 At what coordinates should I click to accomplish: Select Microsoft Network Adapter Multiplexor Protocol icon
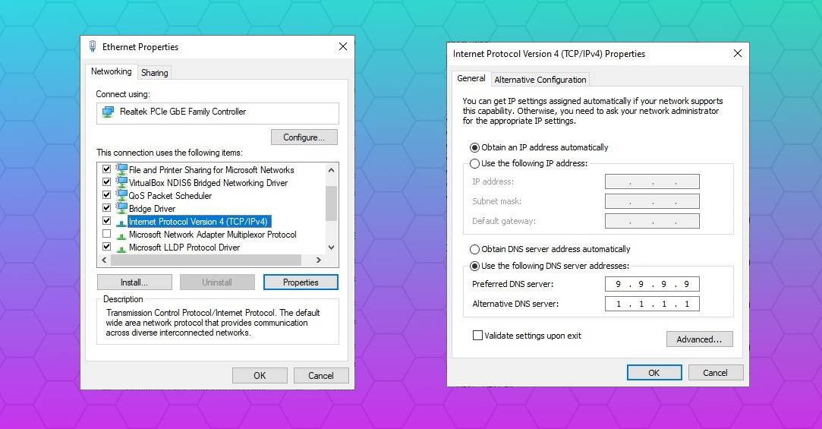[x=121, y=236]
